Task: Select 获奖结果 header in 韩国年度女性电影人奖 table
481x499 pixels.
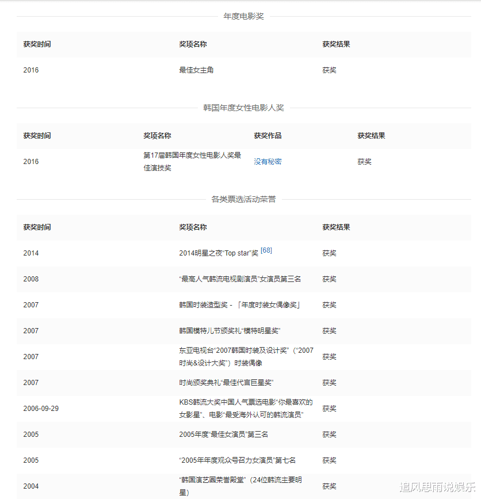Action: (371, 136)
